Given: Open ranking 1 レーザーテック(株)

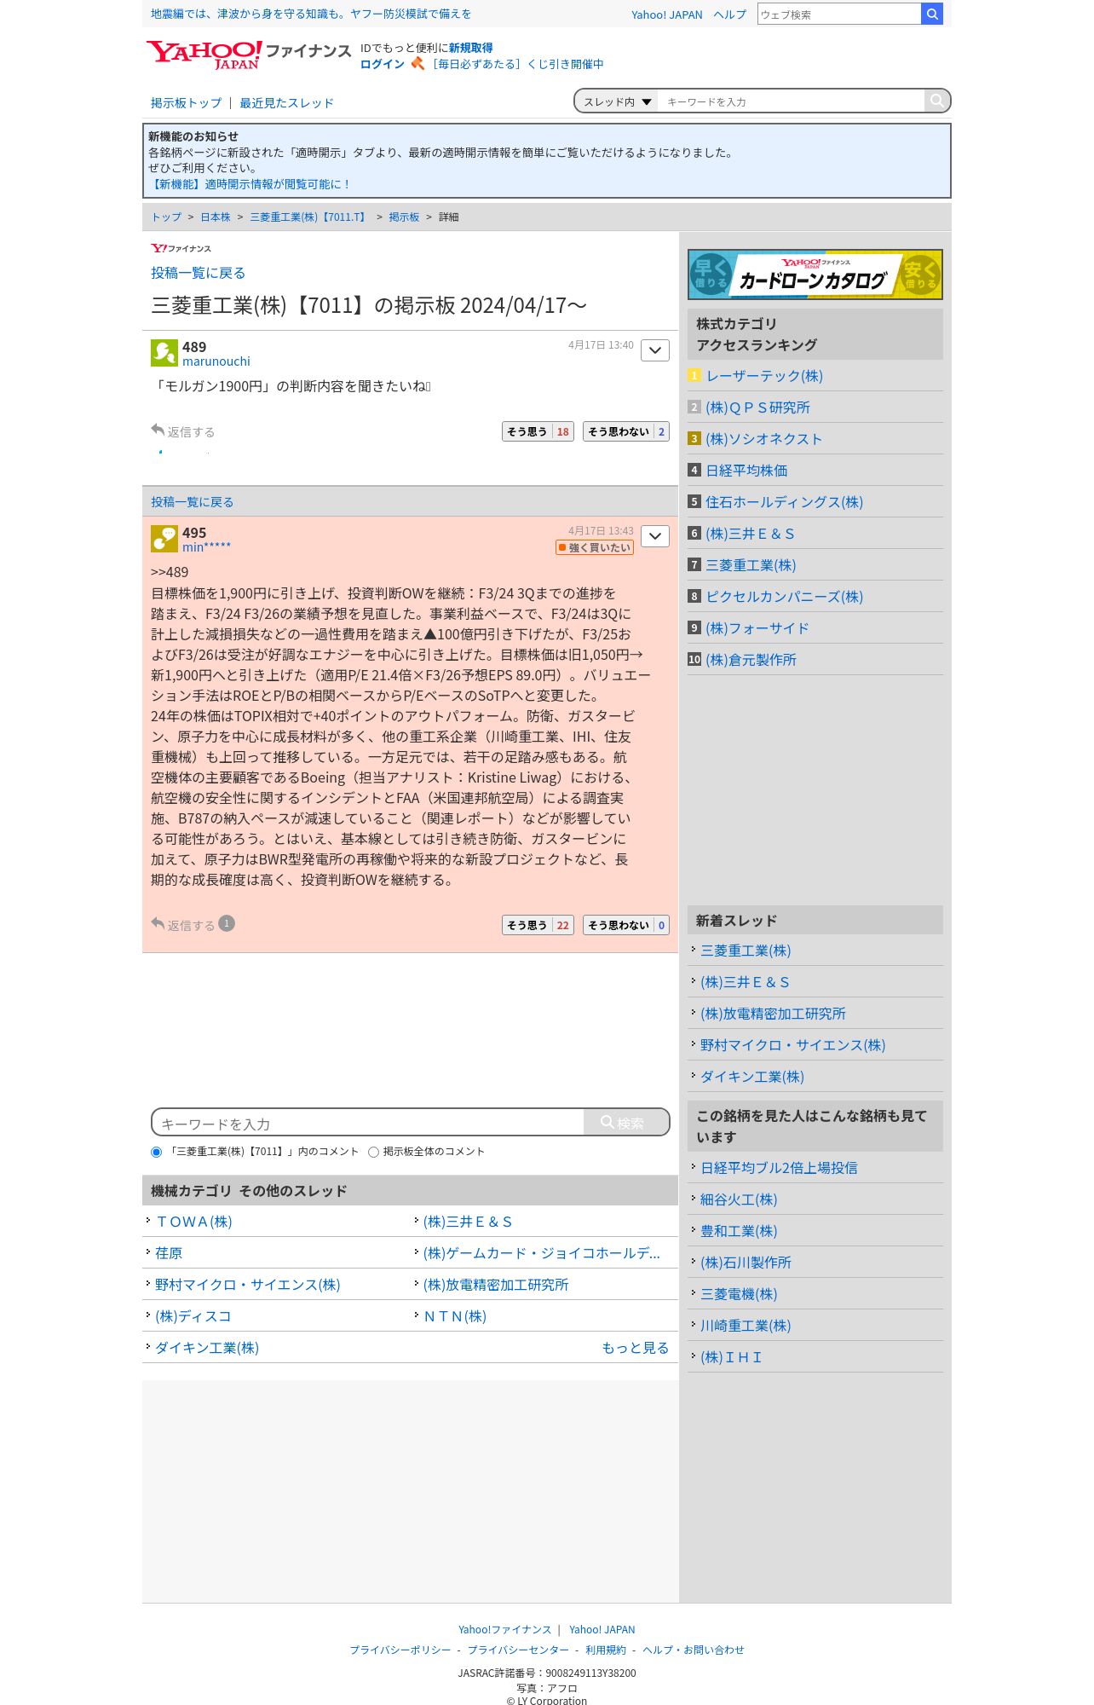Looking at the screenshot, I should pos(764,376).
